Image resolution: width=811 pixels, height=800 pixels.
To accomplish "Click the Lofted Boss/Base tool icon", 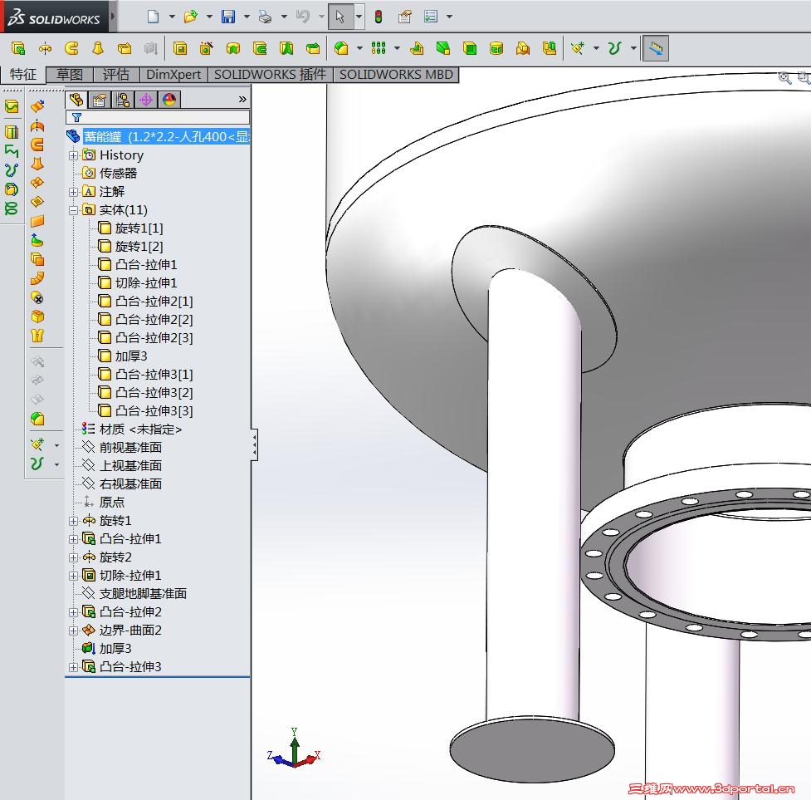I will 98,48.
